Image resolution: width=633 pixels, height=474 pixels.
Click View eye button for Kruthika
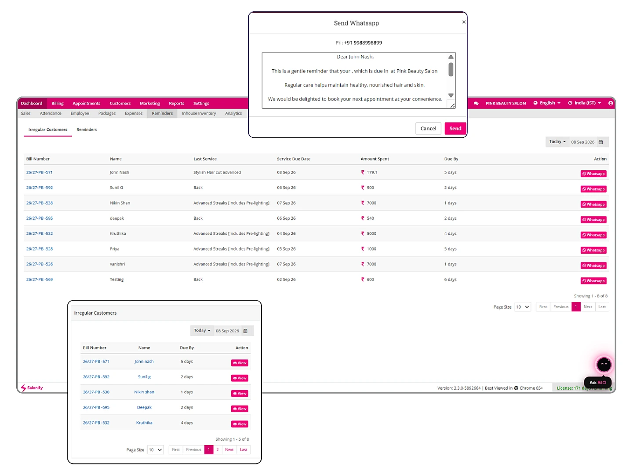tap(240, 424)
